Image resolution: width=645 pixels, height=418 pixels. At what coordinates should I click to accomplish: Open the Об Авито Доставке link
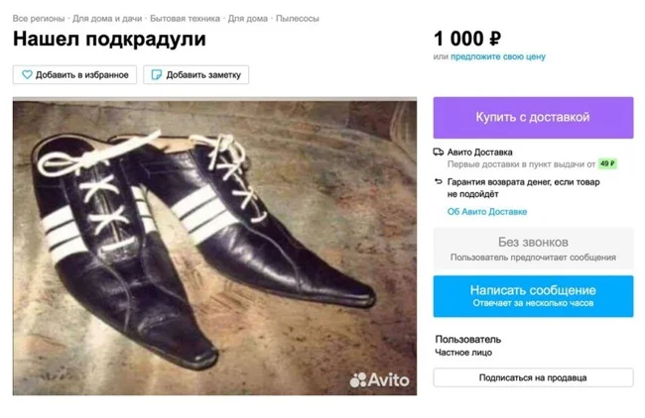(x=486, y=211)
